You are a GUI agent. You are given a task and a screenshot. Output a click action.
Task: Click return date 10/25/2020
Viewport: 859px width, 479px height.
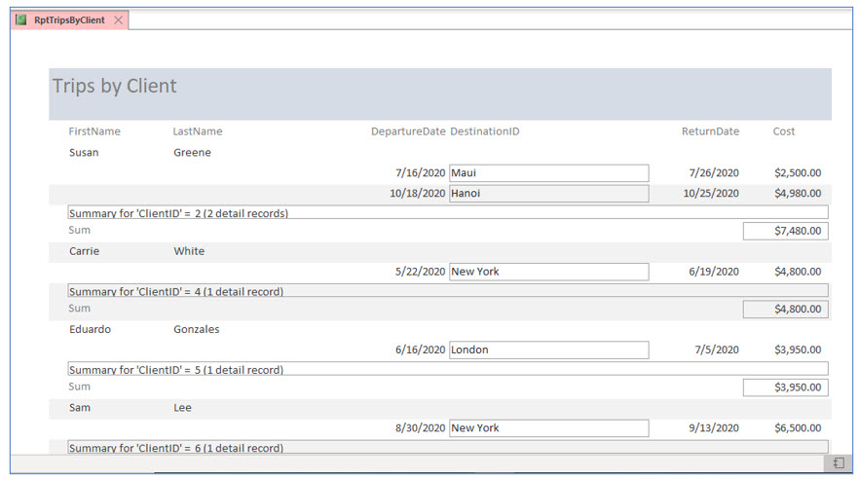tap(711, 193)
